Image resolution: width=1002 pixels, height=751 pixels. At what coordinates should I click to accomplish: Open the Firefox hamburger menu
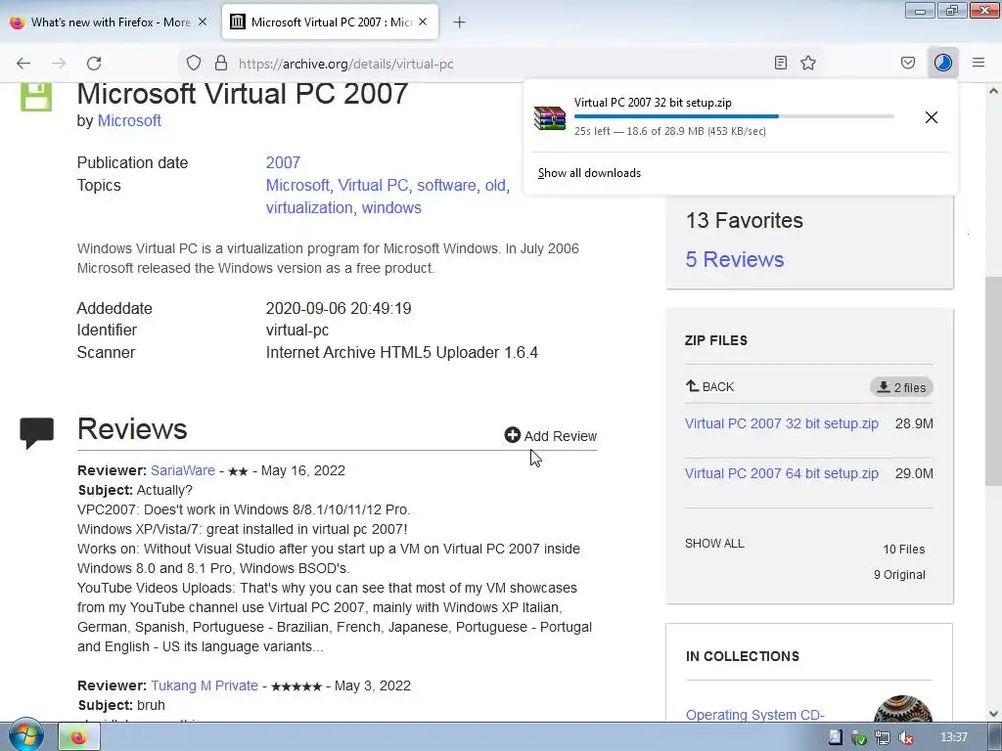pyautogui.click(x=979, y=63)
